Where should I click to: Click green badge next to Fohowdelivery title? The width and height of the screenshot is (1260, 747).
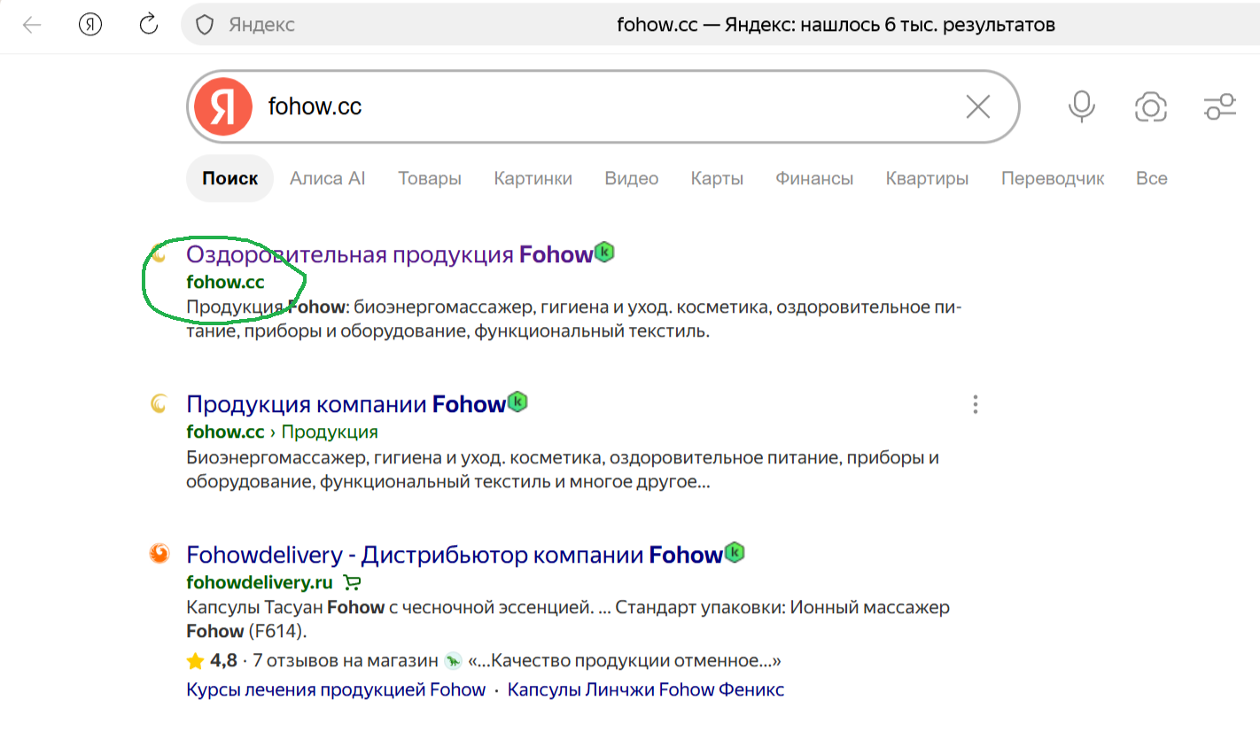735,552
